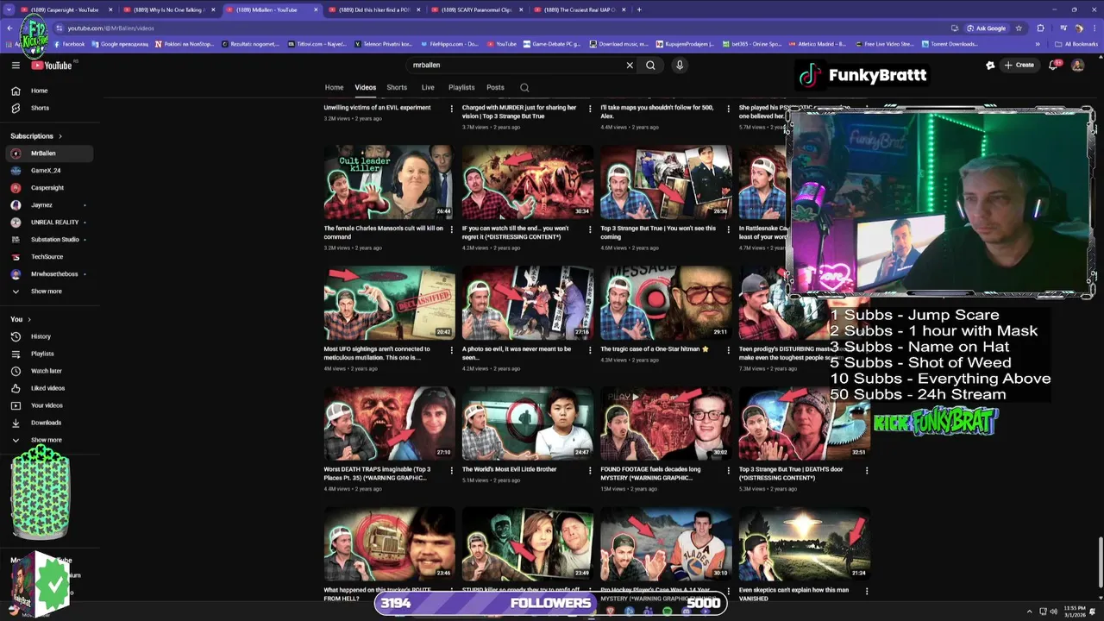Image resolution: width=1104 pixels, height=621 pixels.
Task: Switch to the channel Home tab
Action: 334,87
